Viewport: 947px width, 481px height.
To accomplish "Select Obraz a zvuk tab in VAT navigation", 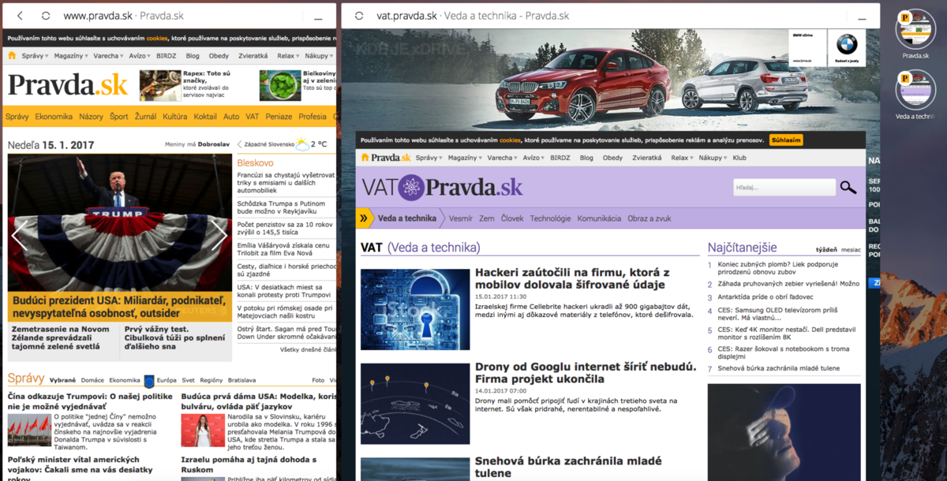I will [649, 218].
